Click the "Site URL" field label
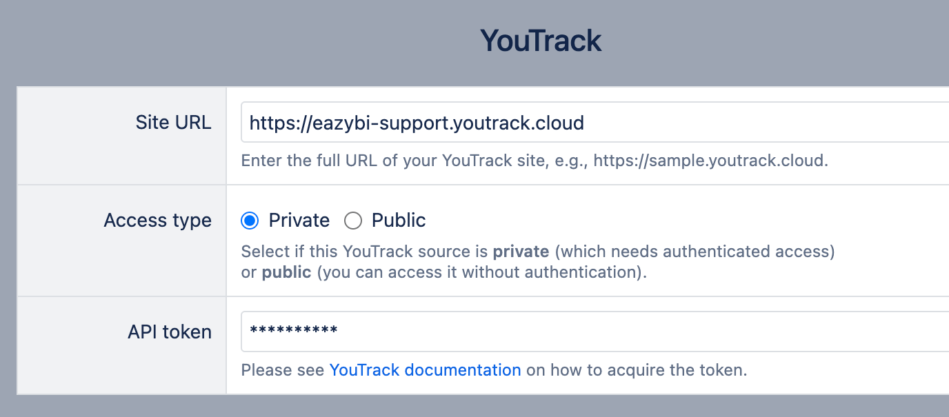Viewport: 949px width, 417px height. point(173,123)
